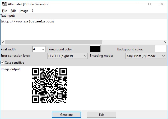The height and width of the screenshot is (119, 168).
Task: Click the Generate button
Action: point(66,115)
